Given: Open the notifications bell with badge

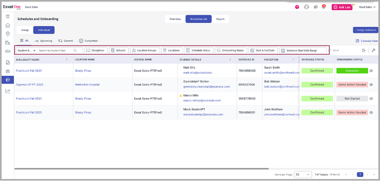Looking at the screenshot, I should tap(323, 7).
